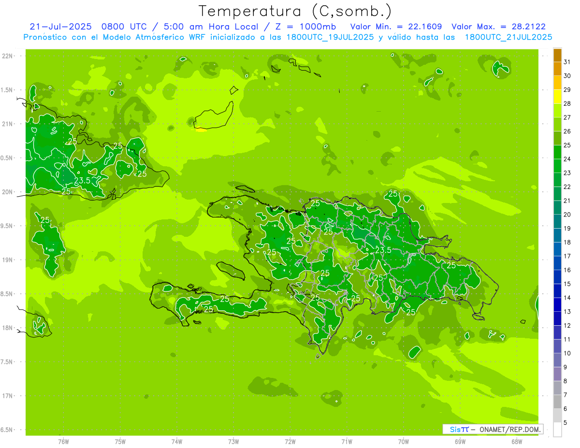Click the legend number 31
Image resolution: width=580 pixels, height=448 pixels.
567,62
